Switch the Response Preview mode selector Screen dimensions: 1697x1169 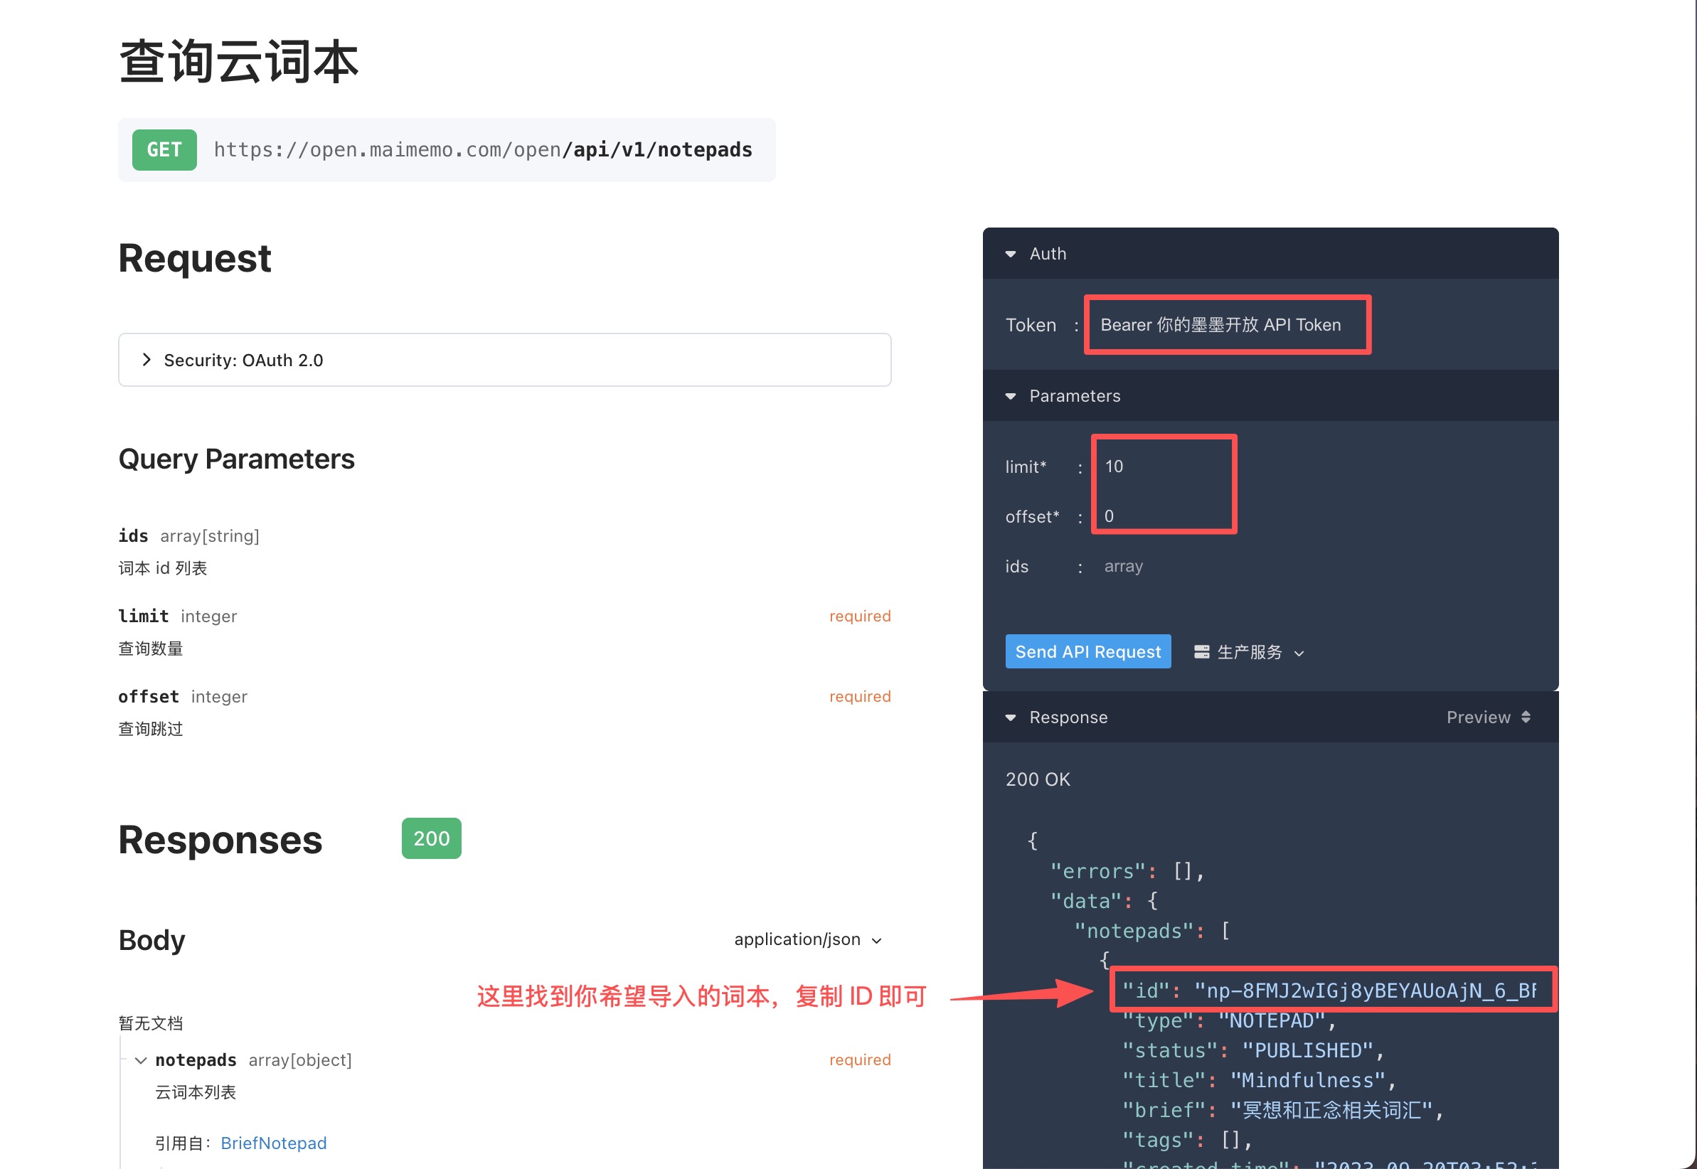pos(1478,717)
